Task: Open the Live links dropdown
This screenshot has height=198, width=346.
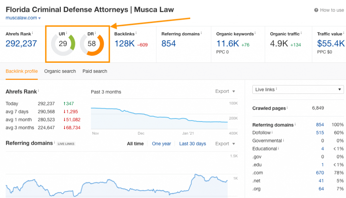Action: [x=298, y=89]
